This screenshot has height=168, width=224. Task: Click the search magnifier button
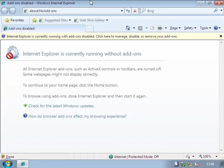tap(216, 10)
